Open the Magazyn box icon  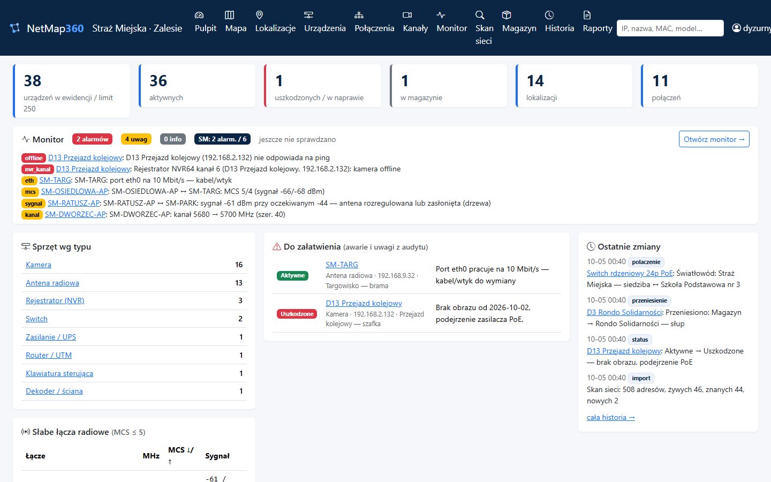pos(507,15)
